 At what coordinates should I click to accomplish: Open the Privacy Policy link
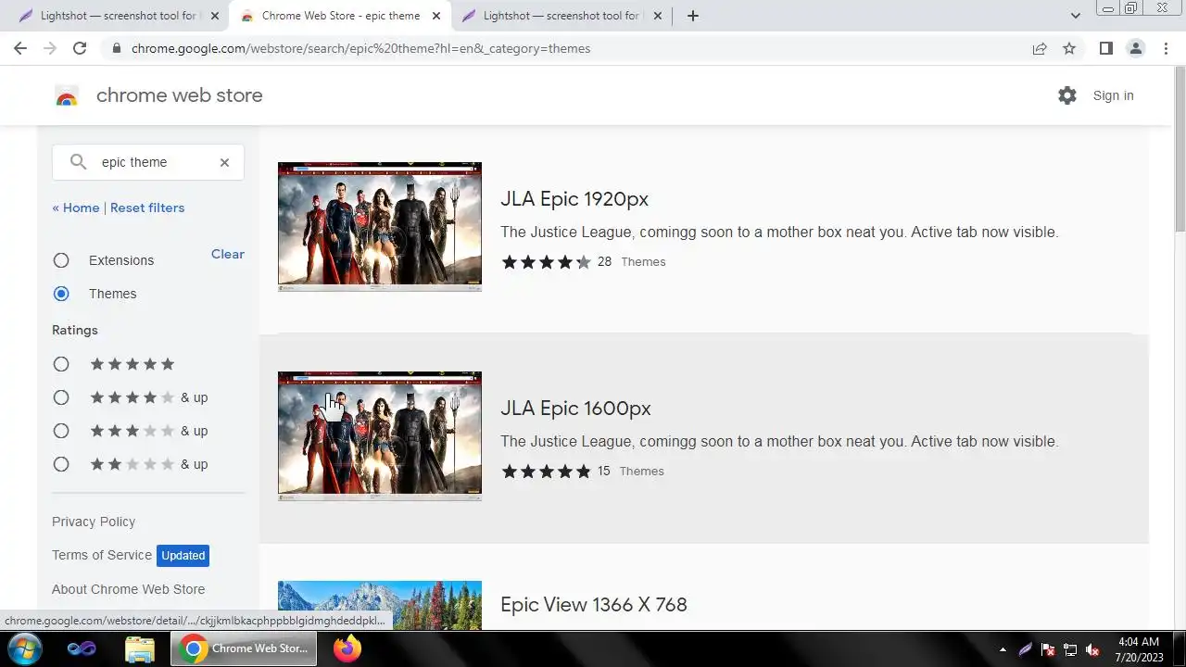(94, 522)
